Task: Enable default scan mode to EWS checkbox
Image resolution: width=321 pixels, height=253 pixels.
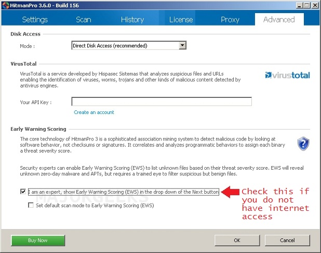Action: [31, 205]
